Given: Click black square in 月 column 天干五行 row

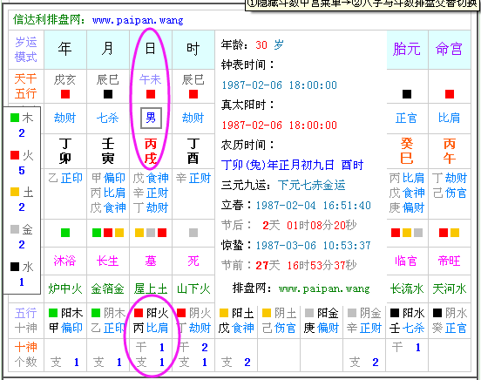Looking at the screenshot, I should coord(108,94).
